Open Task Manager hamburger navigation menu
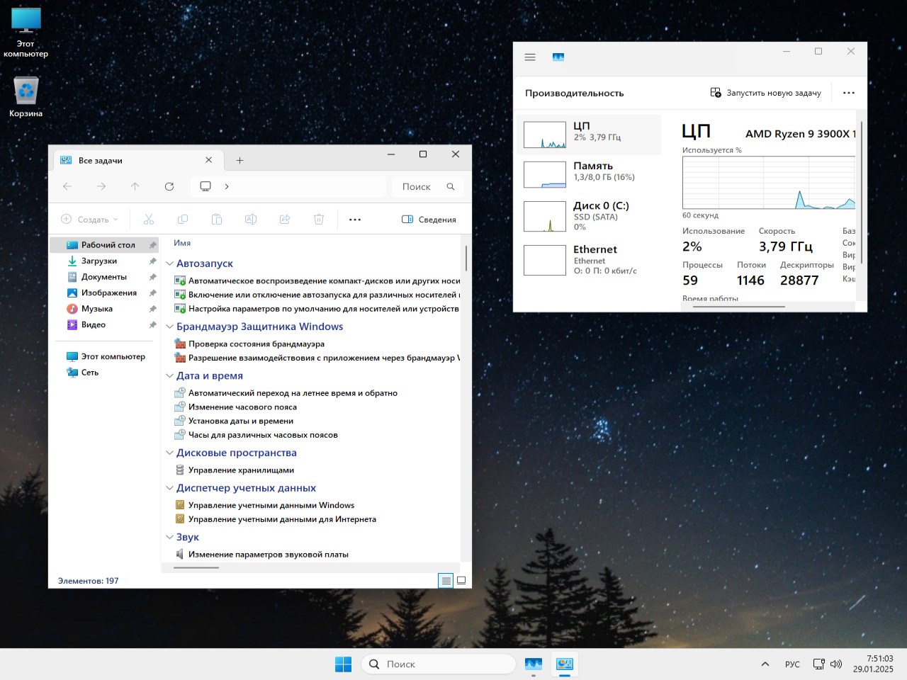 pyautogui.click(x=530, y=57)
